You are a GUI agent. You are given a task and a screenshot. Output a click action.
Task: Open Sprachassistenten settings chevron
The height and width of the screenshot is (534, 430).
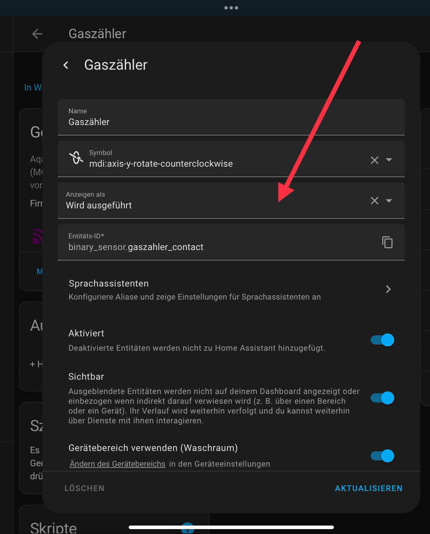pos(388,289)
